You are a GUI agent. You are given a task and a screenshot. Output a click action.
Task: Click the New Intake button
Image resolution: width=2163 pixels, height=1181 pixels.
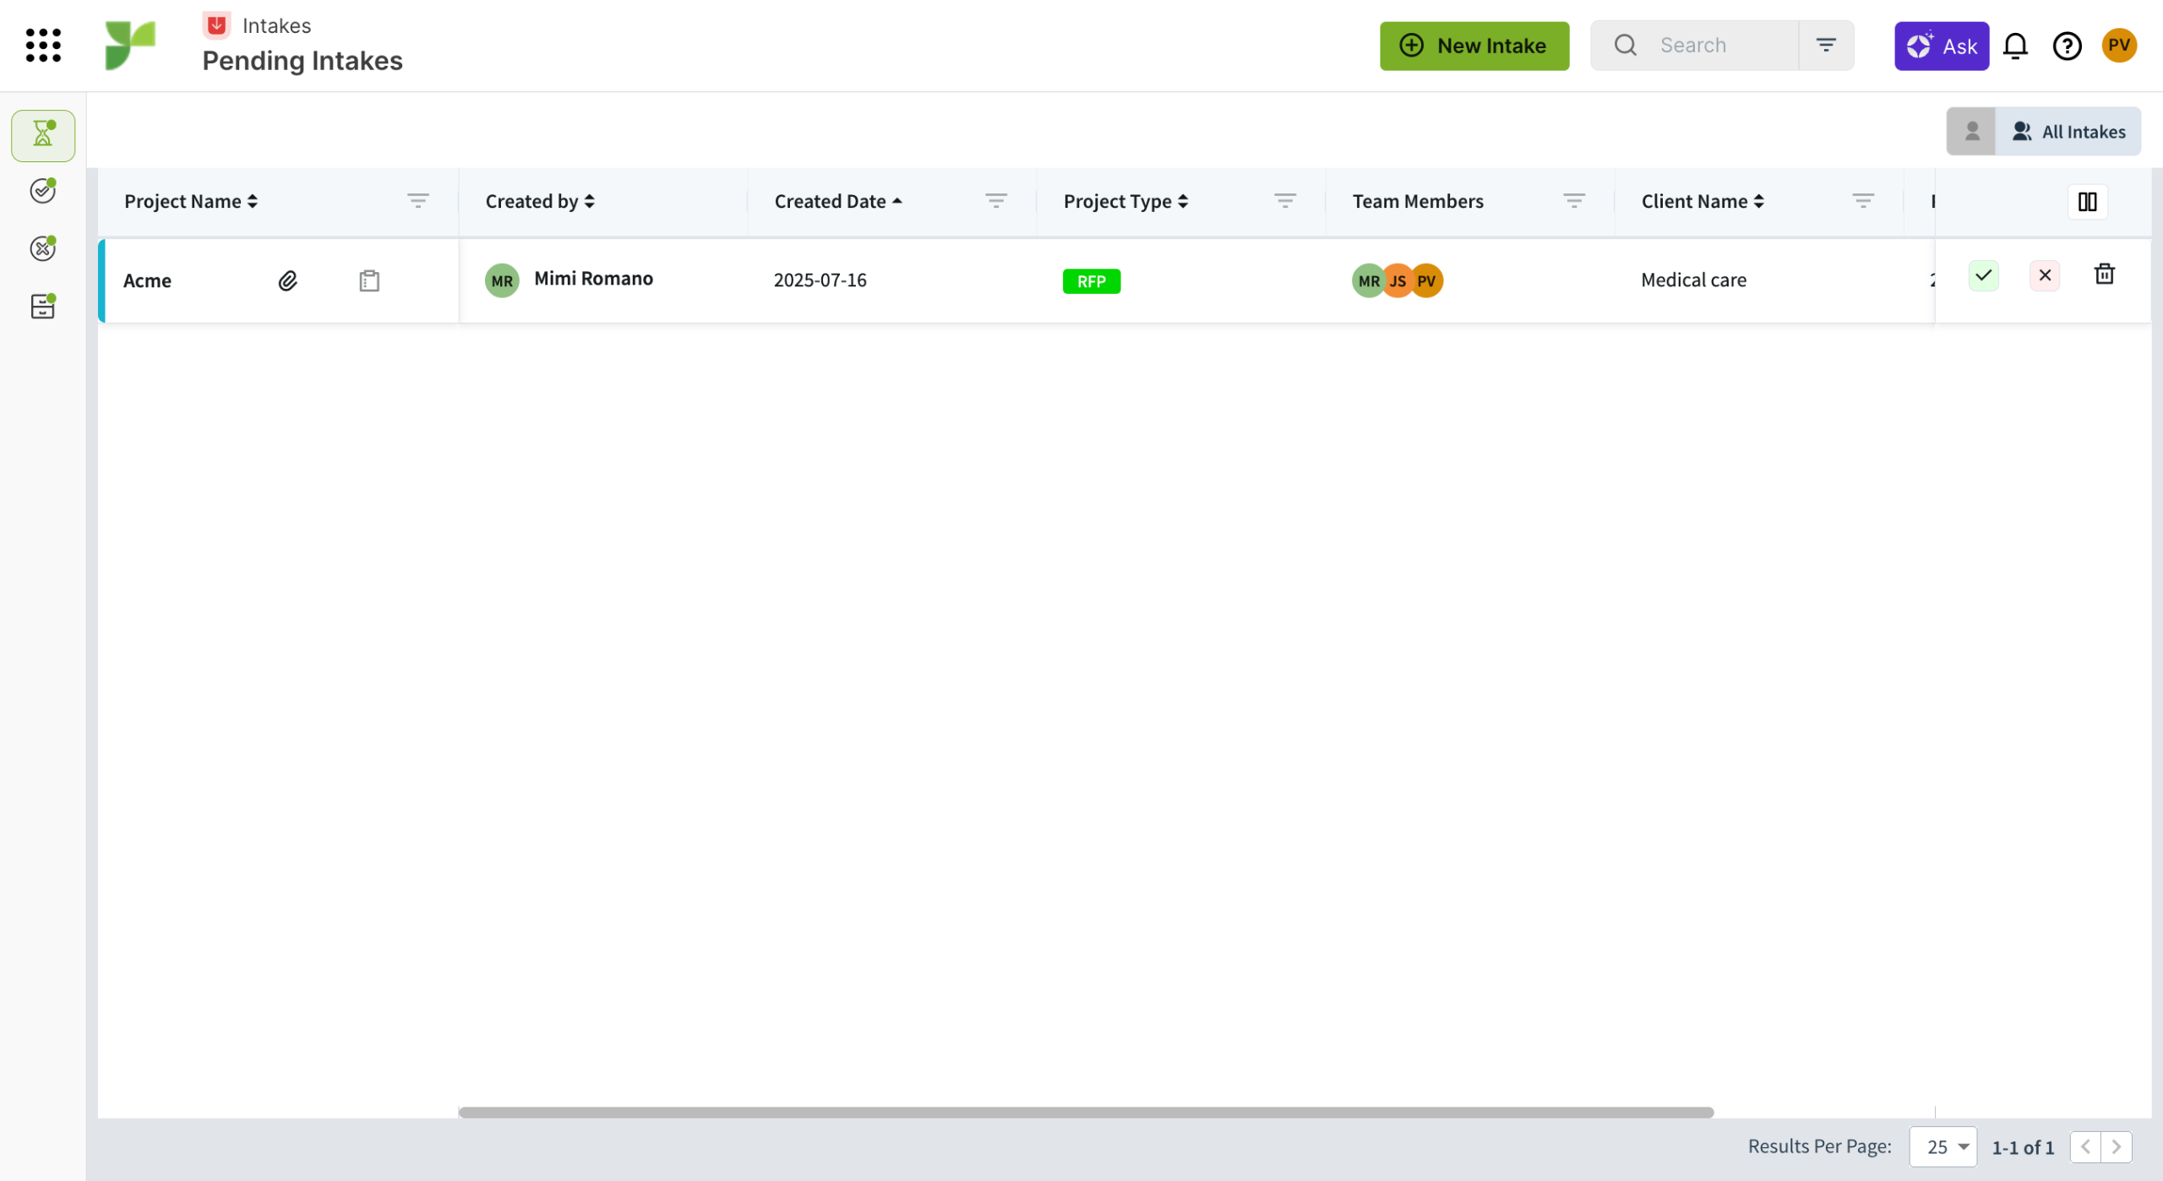pyautogui.click(x=1474, y=46)
